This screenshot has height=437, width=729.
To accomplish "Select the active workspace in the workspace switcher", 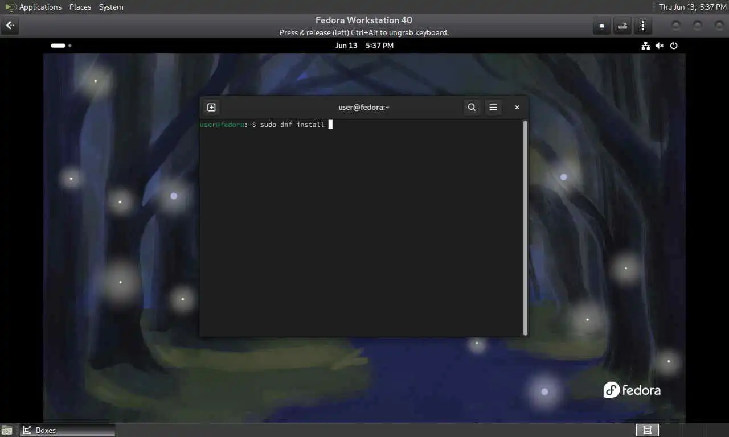I will 648,430.
